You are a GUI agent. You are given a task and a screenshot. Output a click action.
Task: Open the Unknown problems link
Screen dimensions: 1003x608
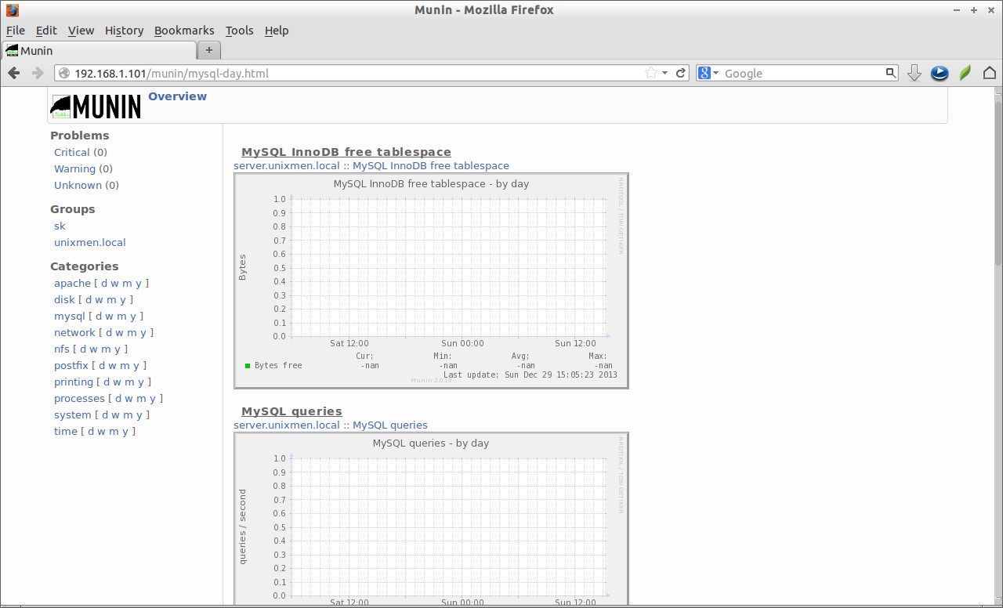tap(78, 185)
